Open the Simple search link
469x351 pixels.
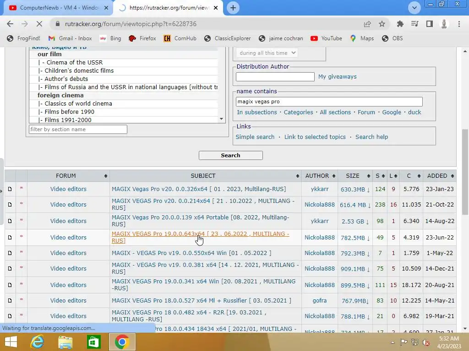click(255, 137)
